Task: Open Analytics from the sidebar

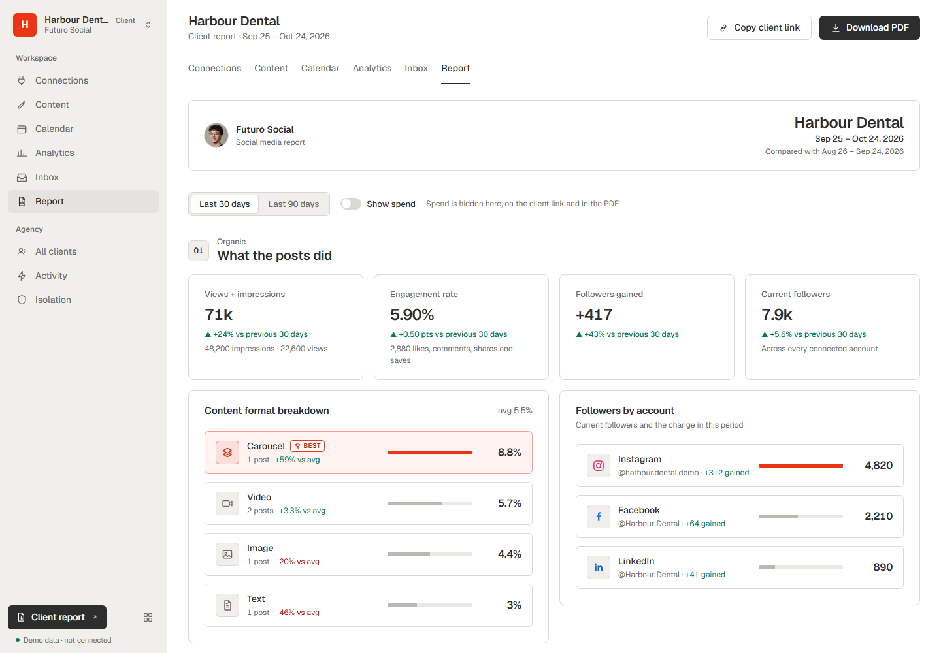Action: 83,153
